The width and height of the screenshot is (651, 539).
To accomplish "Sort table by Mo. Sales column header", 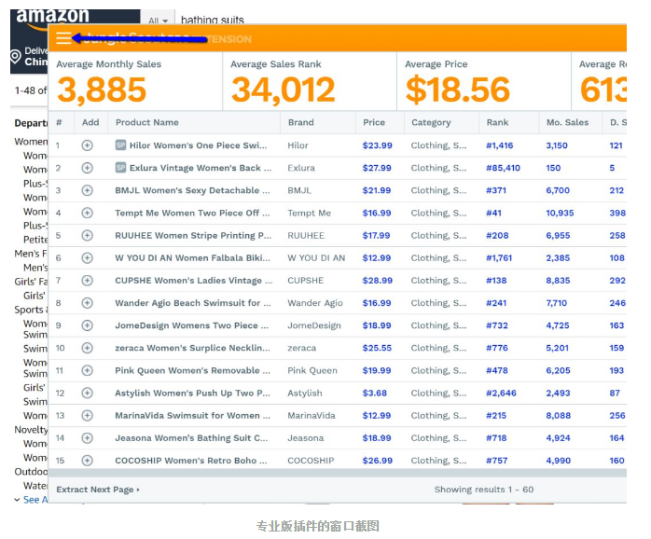I will (x=566, y=122).
